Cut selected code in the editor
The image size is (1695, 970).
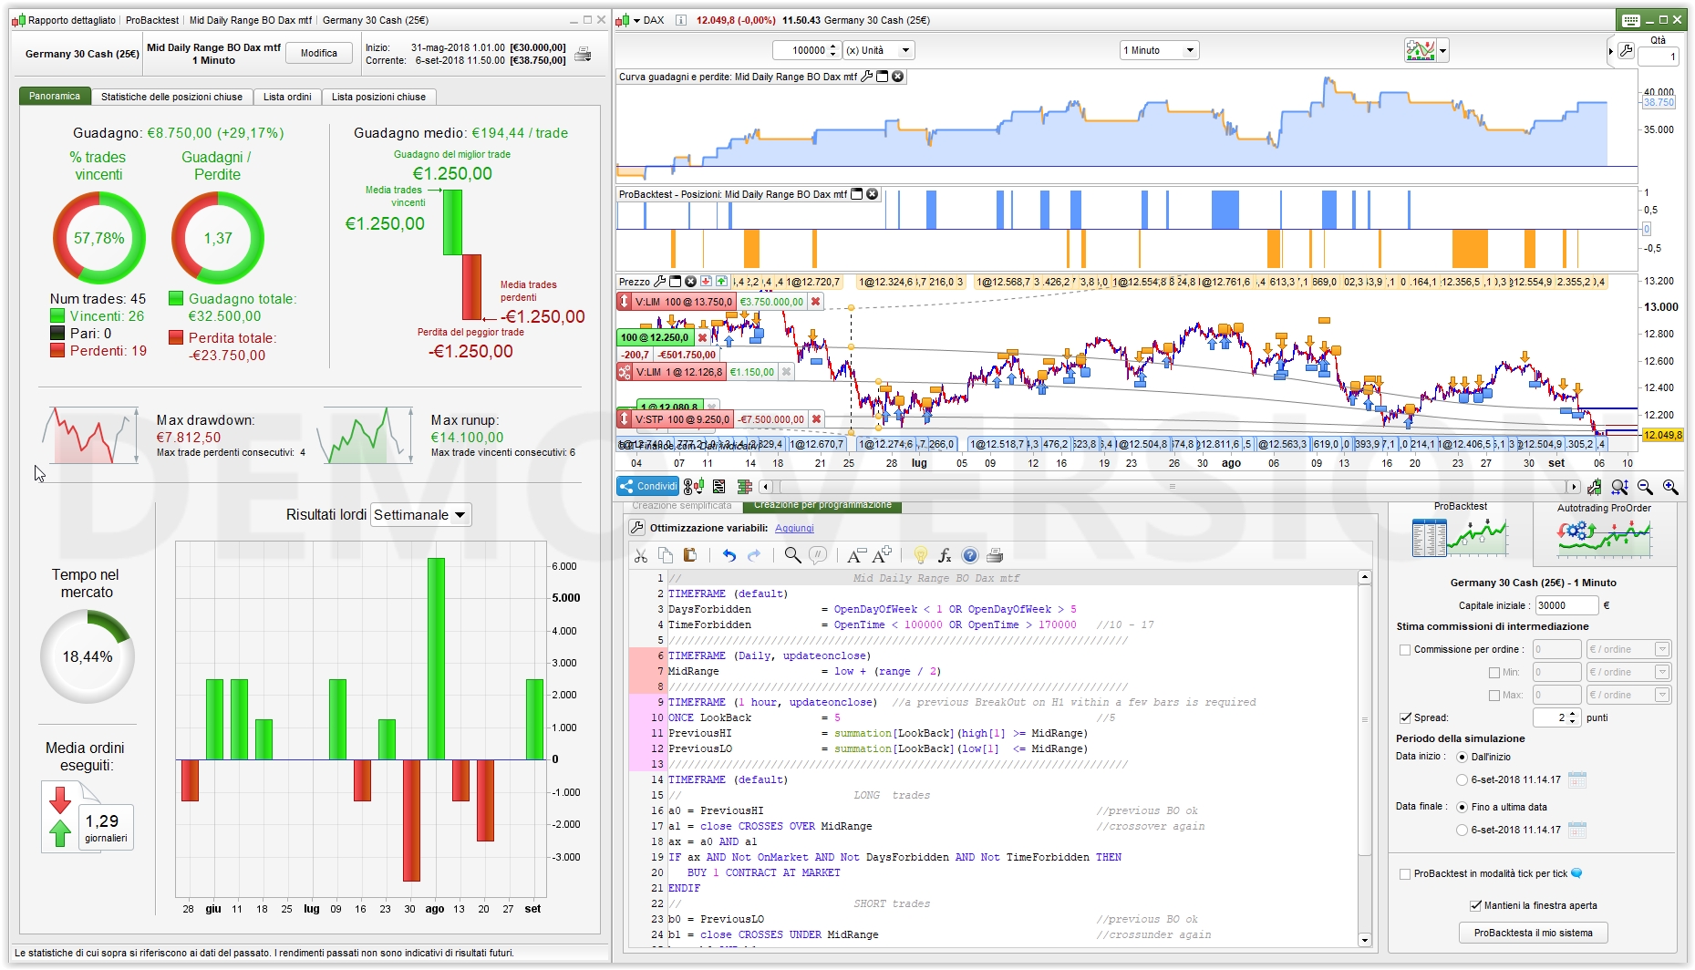(640, 555)
